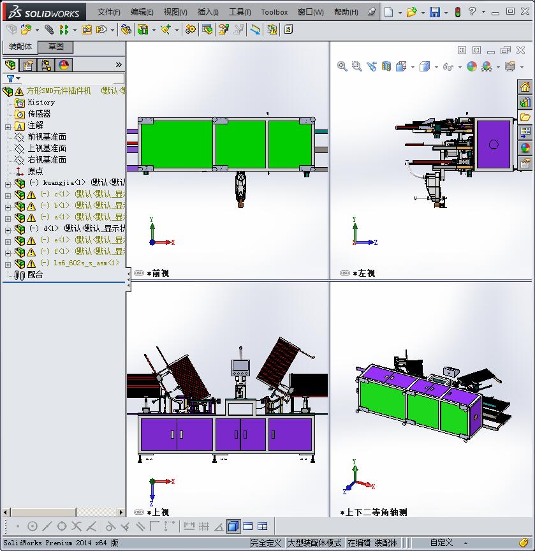Click the pushpin icon beside 帮助 menu
The height and width of the screenshot is (551, 535).
371,11
